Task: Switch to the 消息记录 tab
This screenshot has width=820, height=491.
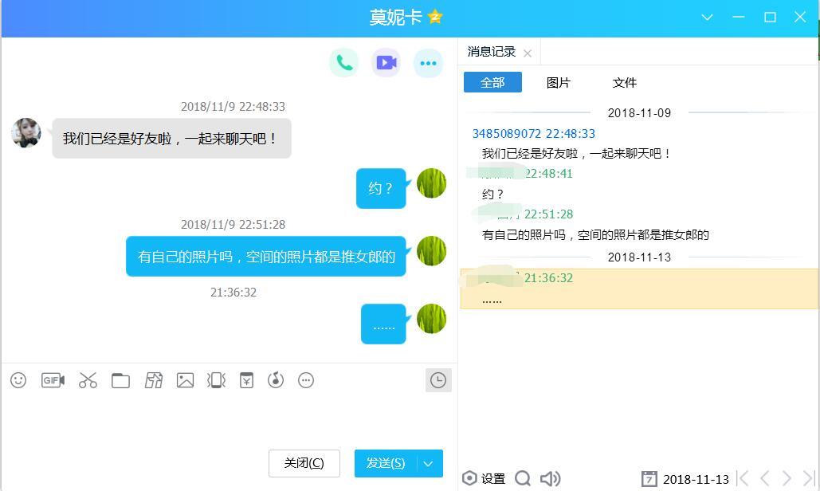Action: coord(492,52)
